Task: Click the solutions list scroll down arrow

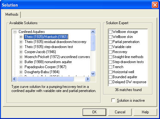Action: click(x=93, y=74)
